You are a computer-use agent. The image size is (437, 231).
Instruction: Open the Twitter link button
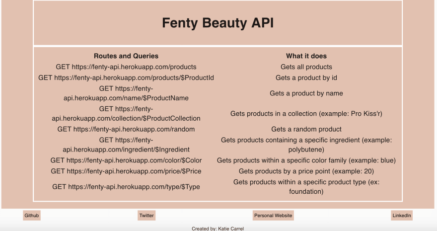146,216
